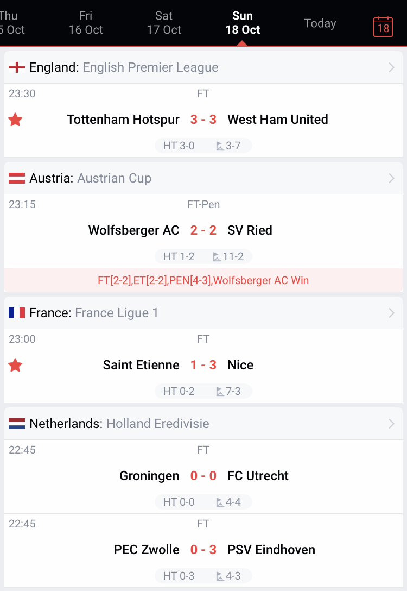Switch to the Sat 17 Oct tab
Viewport: 407px width, 591px height.
[x=164, y=23]
